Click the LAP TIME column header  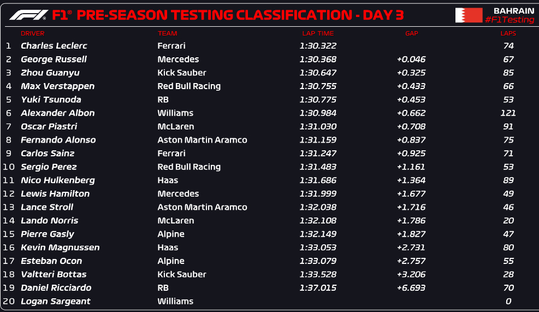[x=318, y=33]
